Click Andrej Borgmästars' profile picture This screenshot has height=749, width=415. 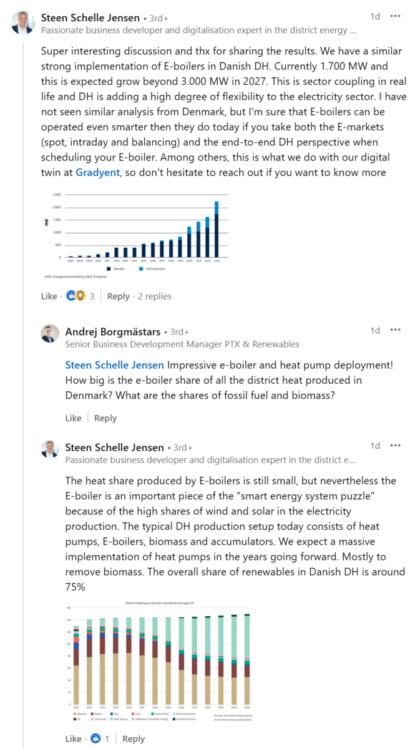51,334
